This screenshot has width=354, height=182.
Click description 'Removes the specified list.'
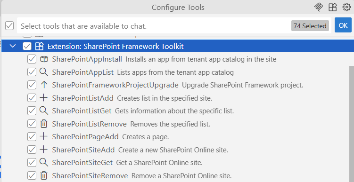tap(170, 124)
